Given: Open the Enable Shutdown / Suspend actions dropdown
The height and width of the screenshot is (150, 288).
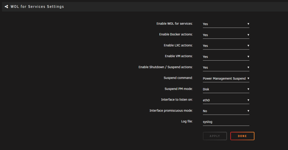Looking at the screenshot, I should [x=226, y=68].
